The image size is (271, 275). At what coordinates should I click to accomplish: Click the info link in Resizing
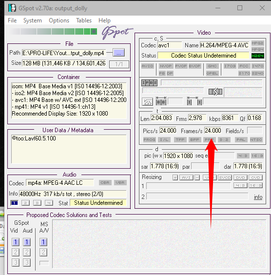[258, 197]
